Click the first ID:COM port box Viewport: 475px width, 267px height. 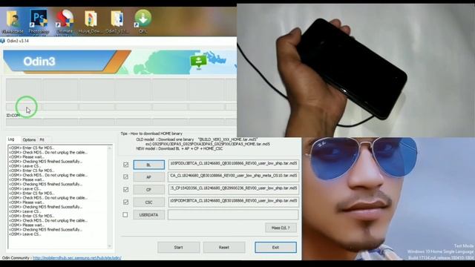[24, 122]
